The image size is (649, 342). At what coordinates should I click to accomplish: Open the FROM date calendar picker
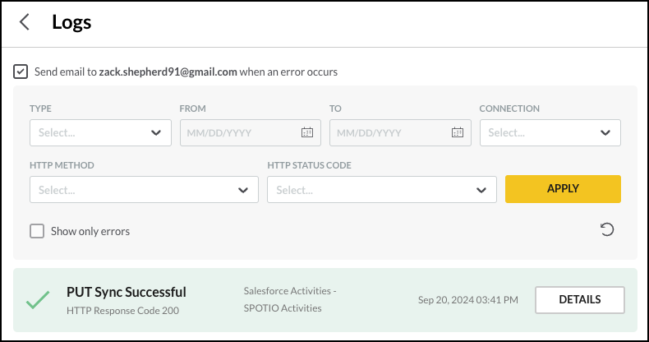coord(307,132)
